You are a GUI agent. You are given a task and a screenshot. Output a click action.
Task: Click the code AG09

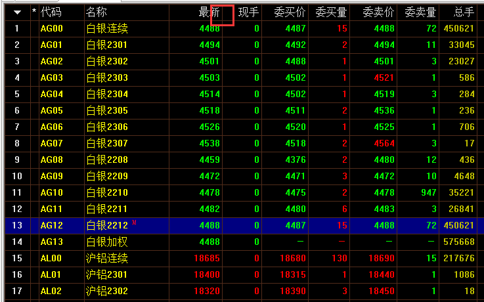tap(51, 176)
